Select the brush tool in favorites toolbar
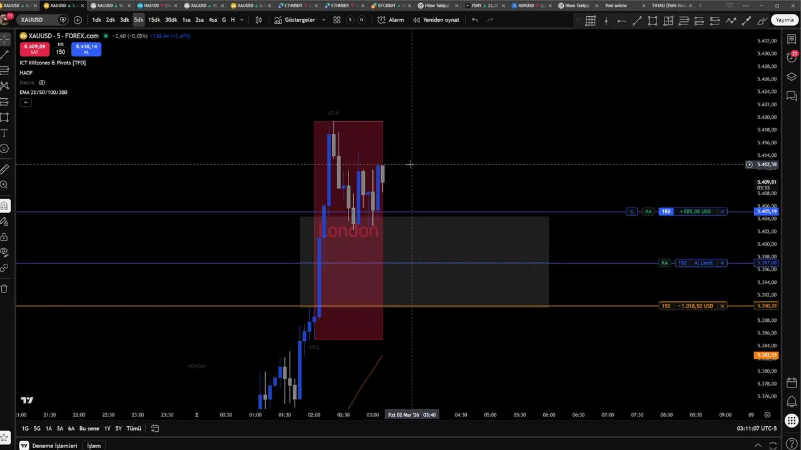This screenshot has width=801, height=450. click(x=762, y=21)
